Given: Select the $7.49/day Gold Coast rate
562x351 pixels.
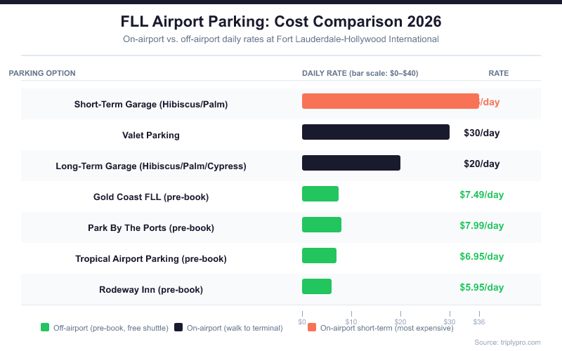Looking at the screenshot, I should pyautogui.click(x=481, y=194).
